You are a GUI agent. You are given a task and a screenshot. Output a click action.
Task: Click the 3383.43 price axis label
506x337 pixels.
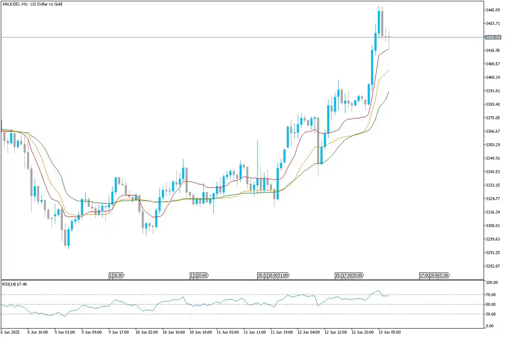492,104
